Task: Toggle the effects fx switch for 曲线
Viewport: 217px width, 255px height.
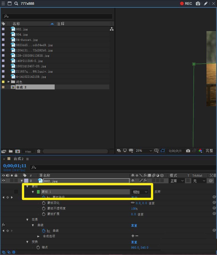Action: [3, 225]
